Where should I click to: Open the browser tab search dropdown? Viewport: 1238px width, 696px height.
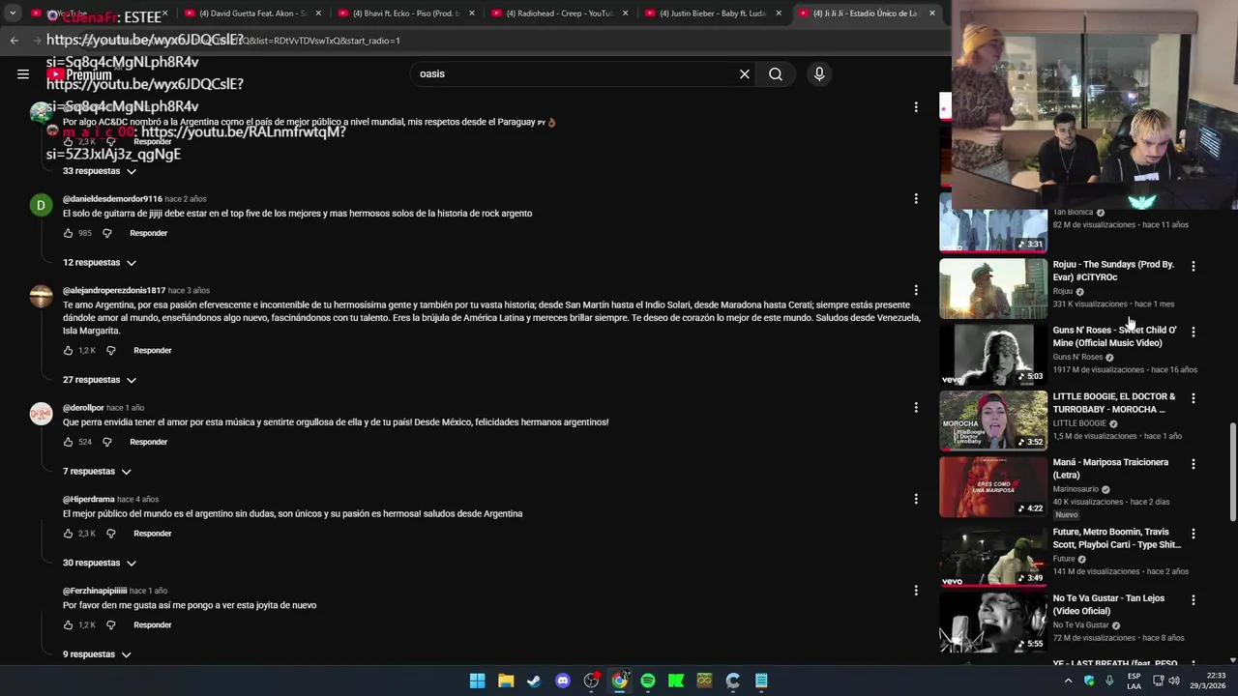click(13, 14)
